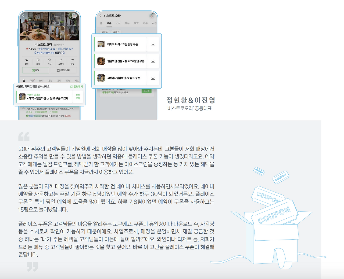Select the 메뉴 tab
The width and height of the screenshot is (344, 279).
127,23
